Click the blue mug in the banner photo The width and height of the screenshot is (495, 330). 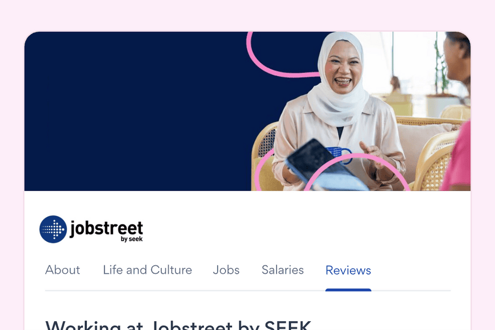340,154
